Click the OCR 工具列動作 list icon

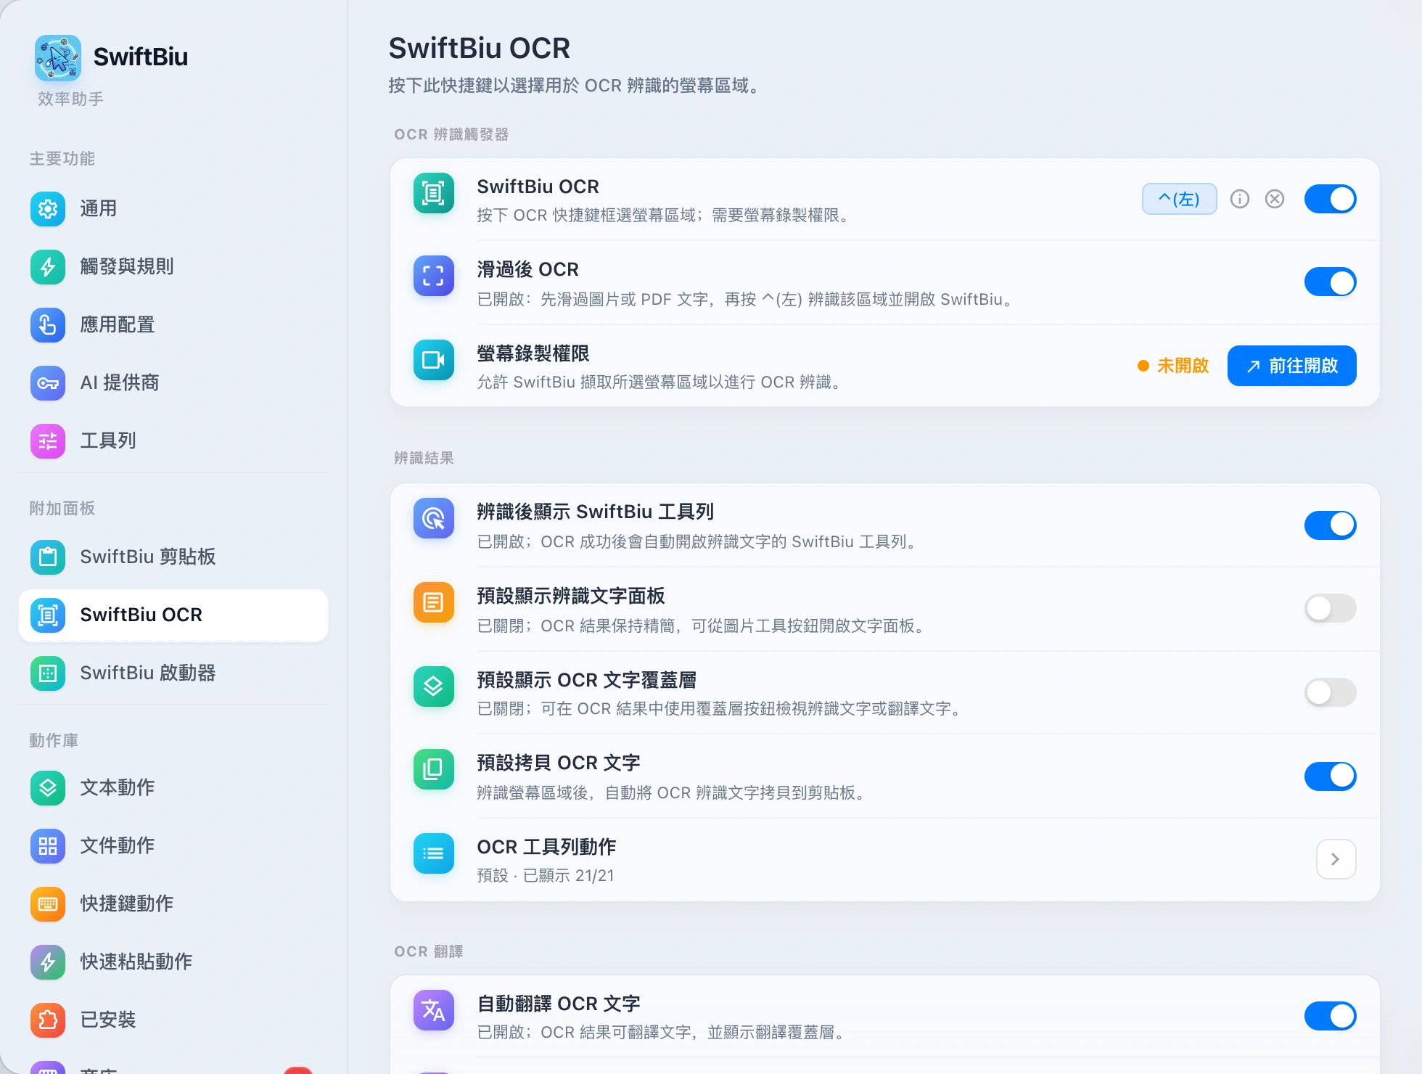pos(434,853)
